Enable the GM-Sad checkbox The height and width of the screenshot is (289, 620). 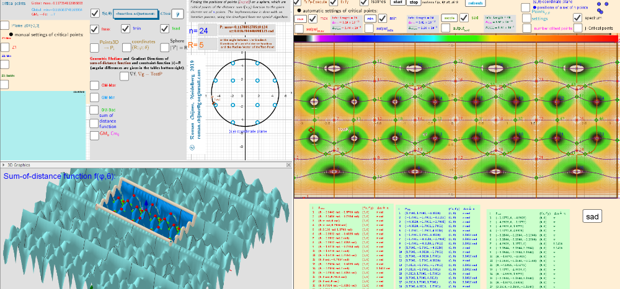94,110
